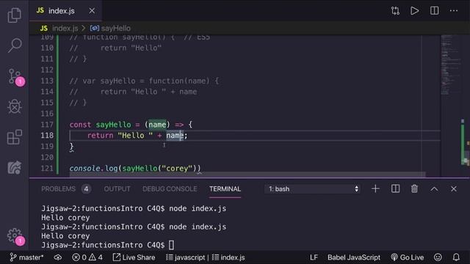
Task: Open errors and warnings count in status bar
Action: point(87,257)
